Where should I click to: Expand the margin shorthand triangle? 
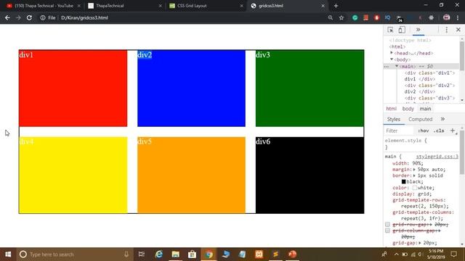tap(414, 170)
